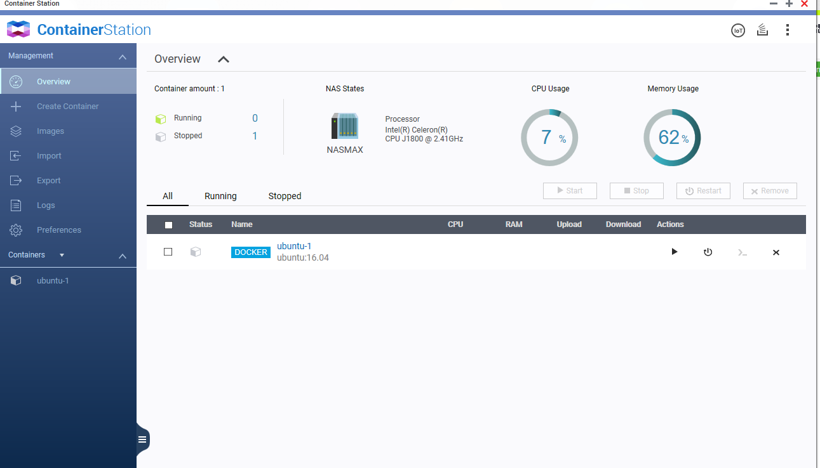The width and height of the screenshot is (820, 468).
Task: Switch to the Stopped tab
Action: click(x=285, y=196)
